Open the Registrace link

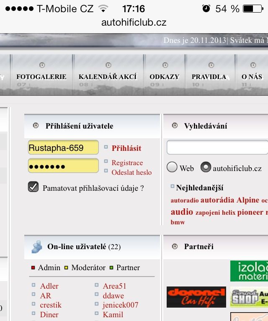[x=127, y=163]
